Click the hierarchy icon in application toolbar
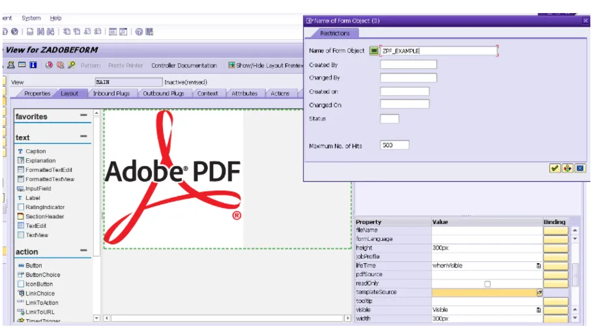 11,65
